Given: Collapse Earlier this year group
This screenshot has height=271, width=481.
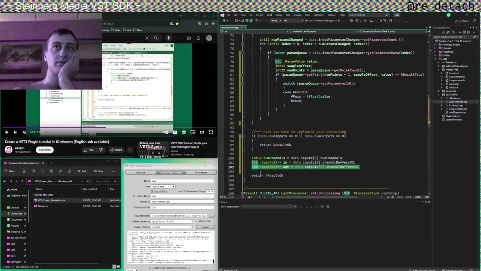Looking at the screenshot, I should tap(33, 195).
